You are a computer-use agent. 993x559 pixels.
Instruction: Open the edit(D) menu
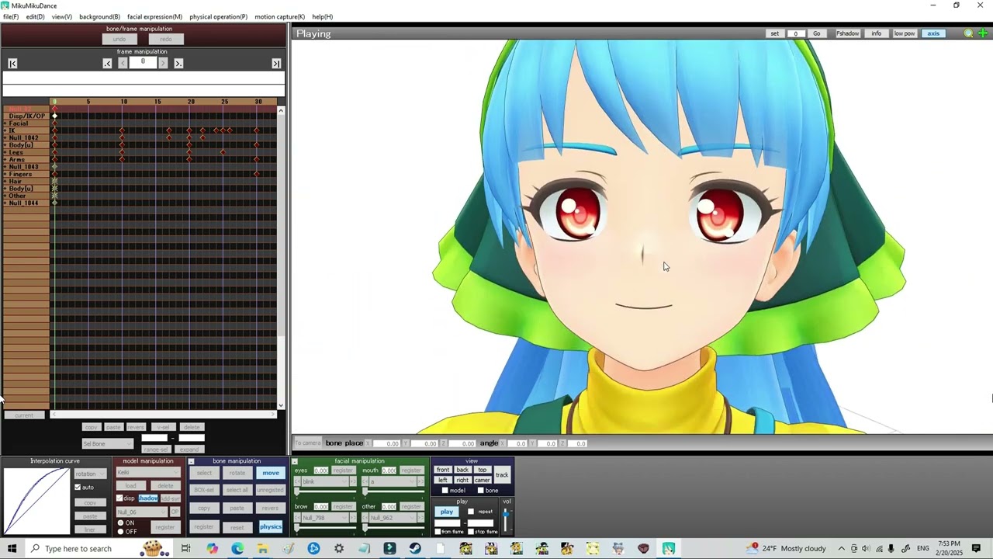coord(35,16)
